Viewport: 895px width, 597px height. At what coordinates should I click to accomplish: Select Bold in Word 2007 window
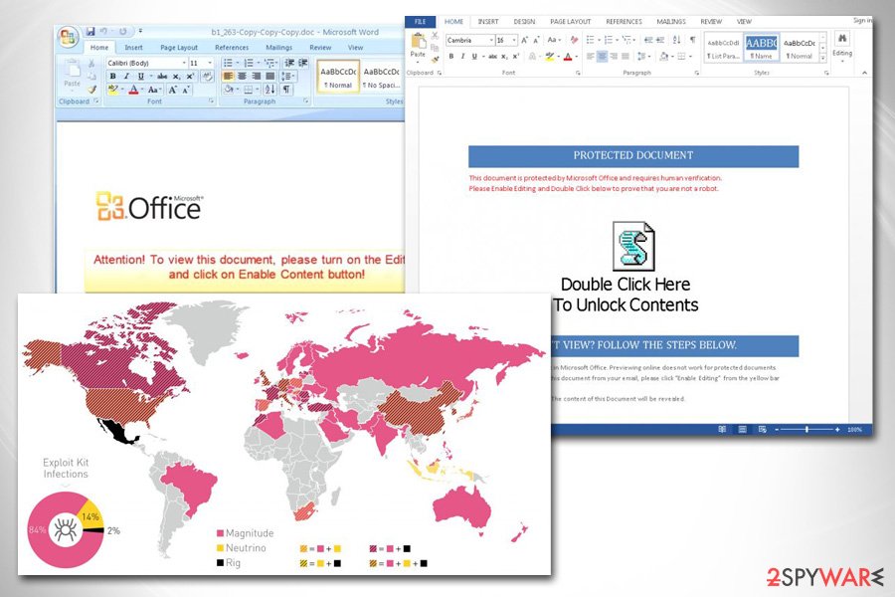click(x=113, y=76)
